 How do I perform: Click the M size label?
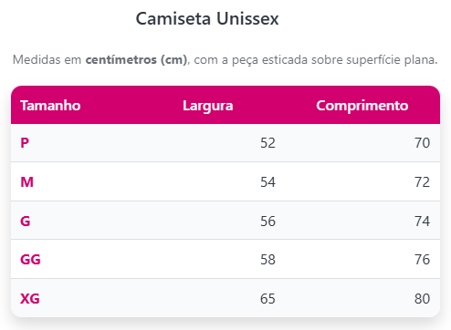[26, 181]
